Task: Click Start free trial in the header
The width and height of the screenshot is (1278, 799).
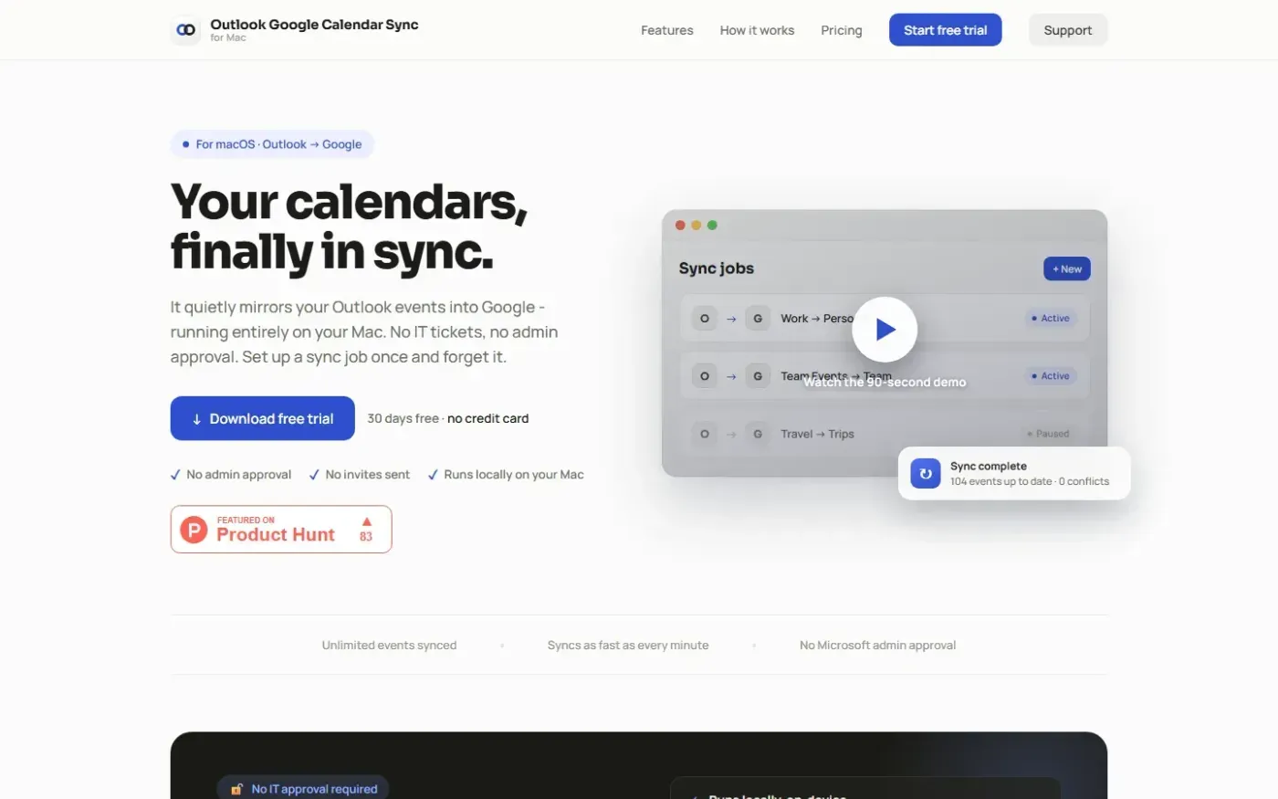Action: (x=945, y=30)
